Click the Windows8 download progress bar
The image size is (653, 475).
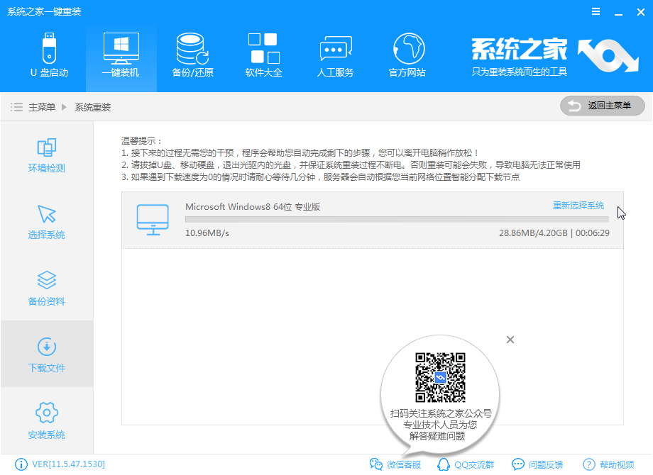click(x=396, y=220)
